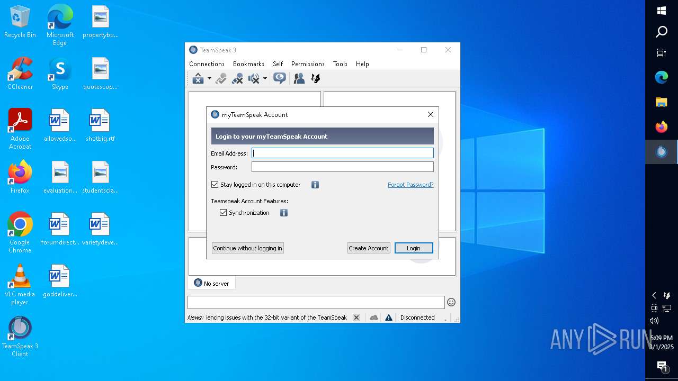Click Continue without logging in
The height and width of the screenshot is (381, 678).
point(247,248)
